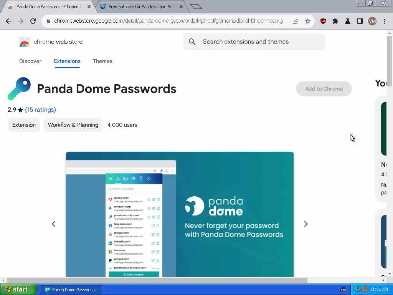Click the vertical scrollbar thumb
393x295 pixels.
point(390,61)
